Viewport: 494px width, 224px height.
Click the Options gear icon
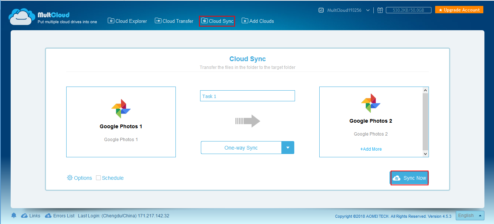(x=70, y=178)
